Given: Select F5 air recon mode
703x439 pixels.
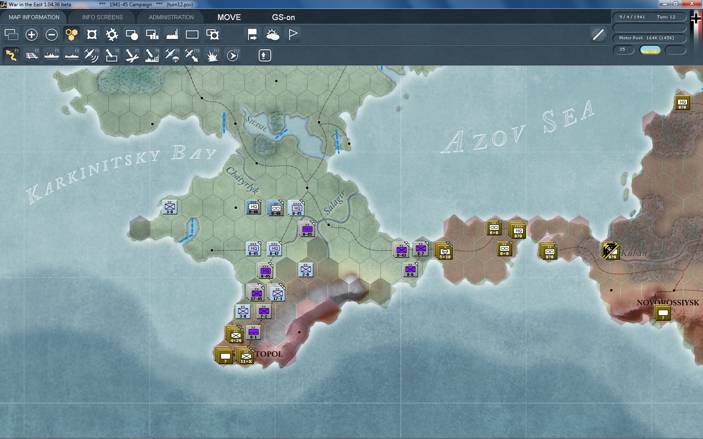Looking at the screenshot, I should (92, 55).
